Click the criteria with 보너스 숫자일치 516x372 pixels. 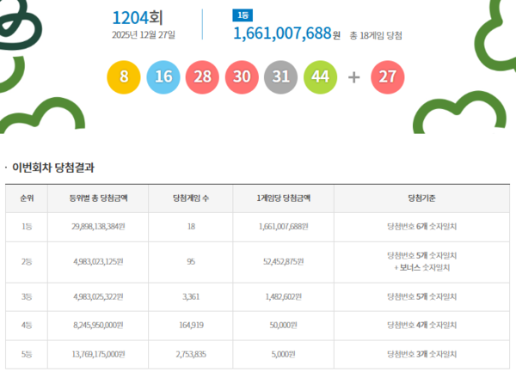tap(422, 262)
